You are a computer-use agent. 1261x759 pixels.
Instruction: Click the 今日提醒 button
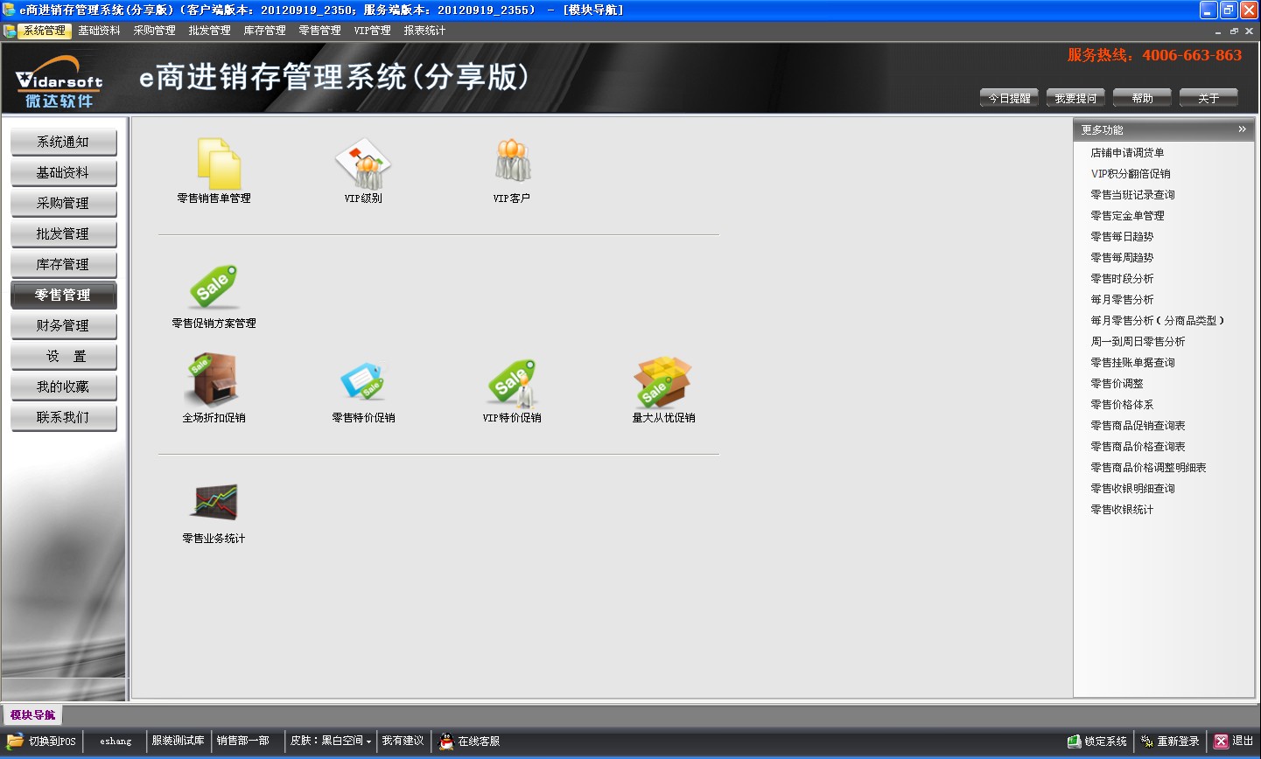[x=1009, y=98]
